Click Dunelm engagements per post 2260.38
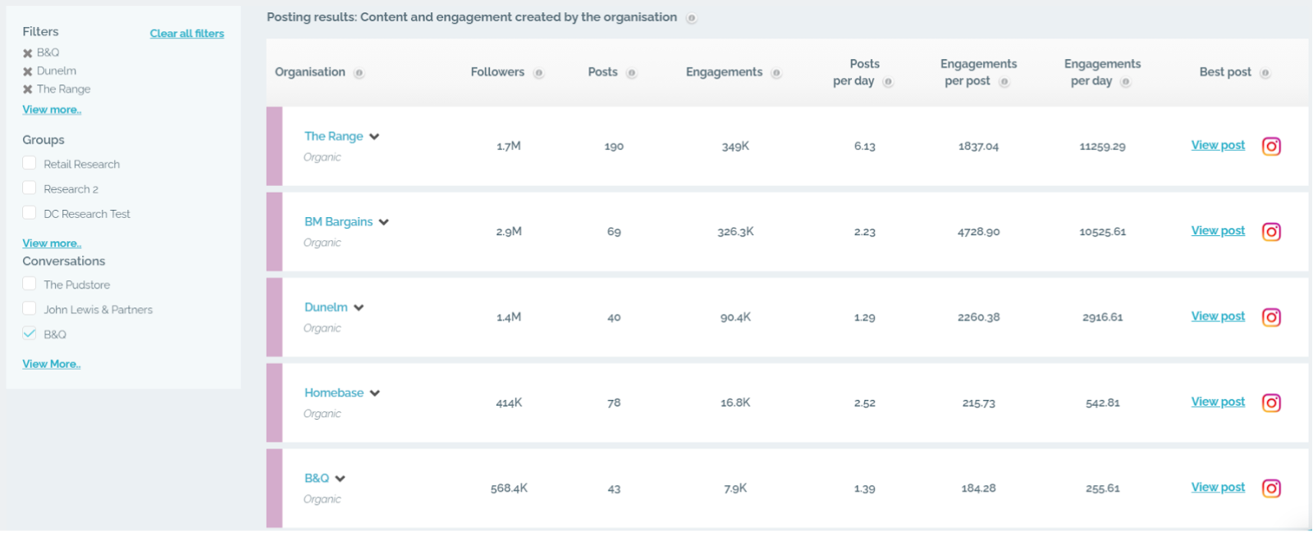 click(978, 317)
